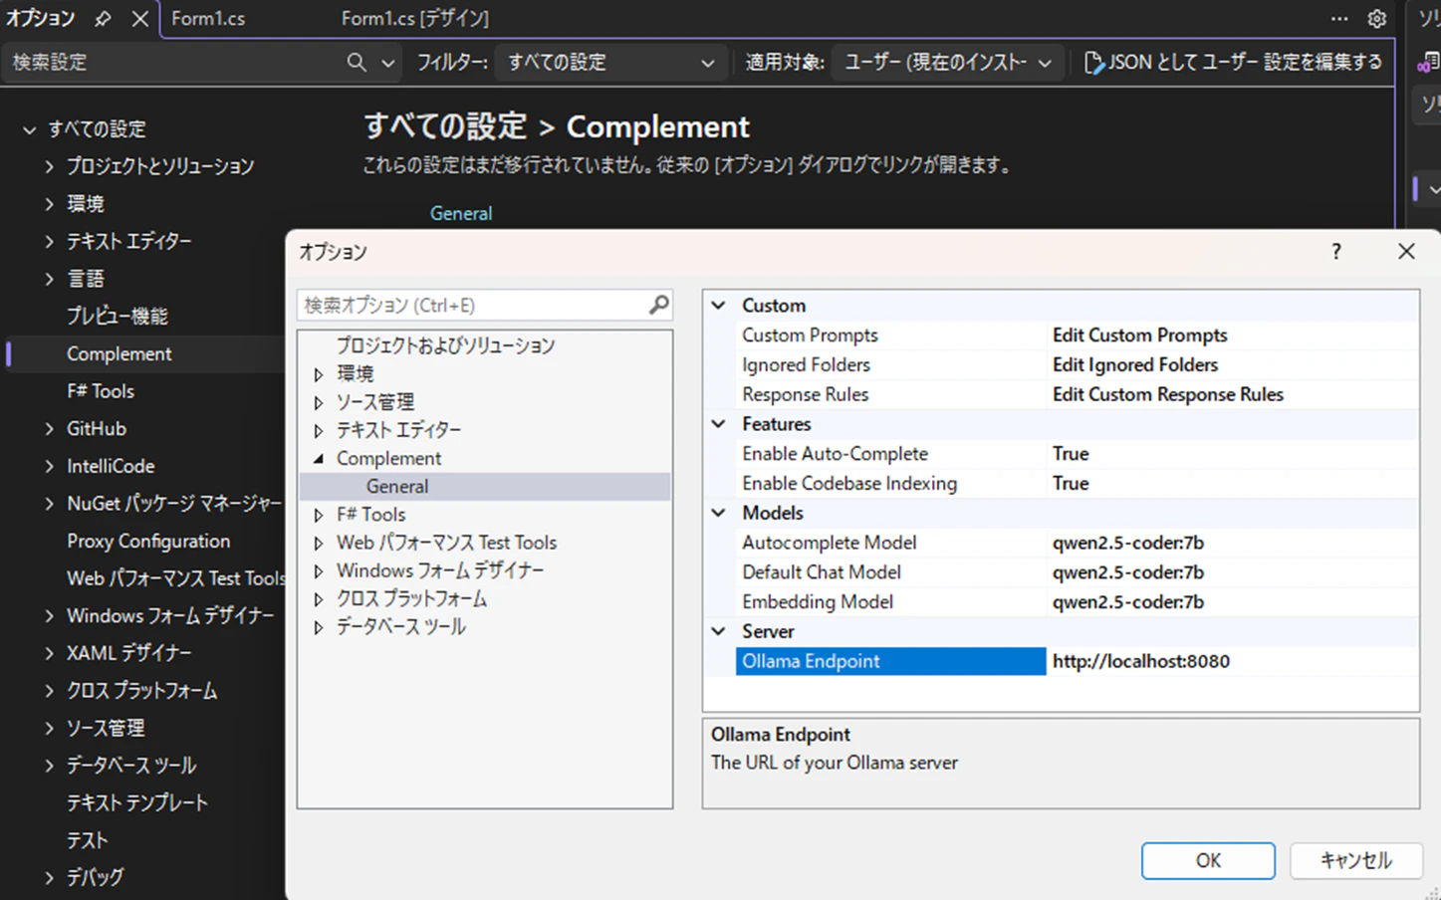Select Complement in the left settings tree
The width and height of the screenshot is (1441, 900).
(120, 353)
